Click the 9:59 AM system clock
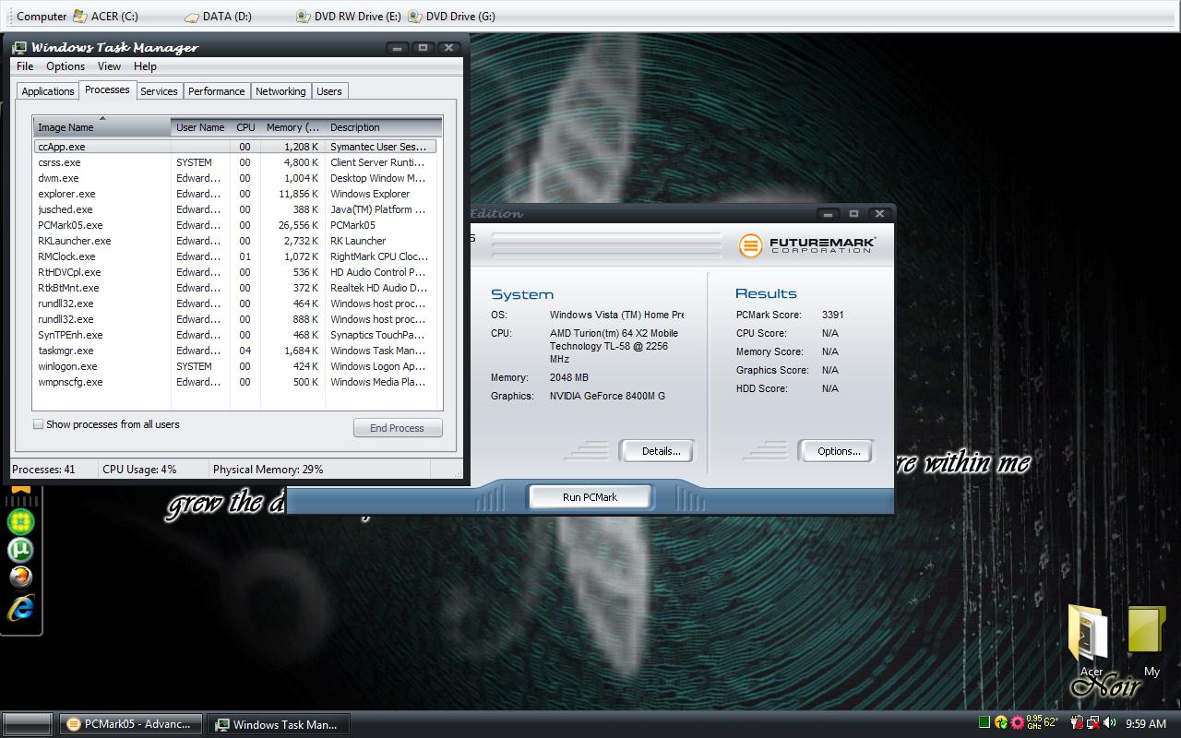The image size is (1181, 738). click(1146, 724)
